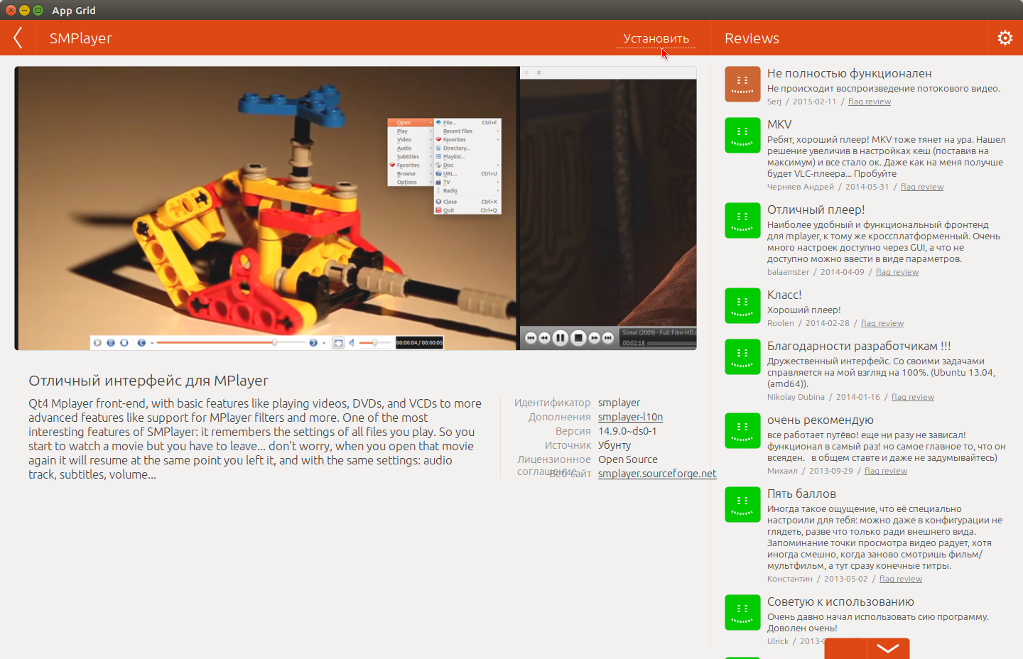Select the SMPlayer title in header
Image resolution: width=1023 pixels, height=659 pixels.
(81, 38)
